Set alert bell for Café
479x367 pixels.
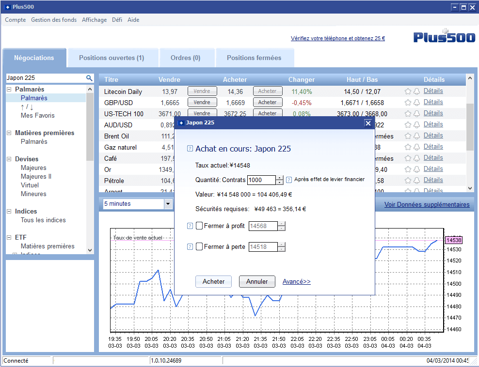(416, 158)
